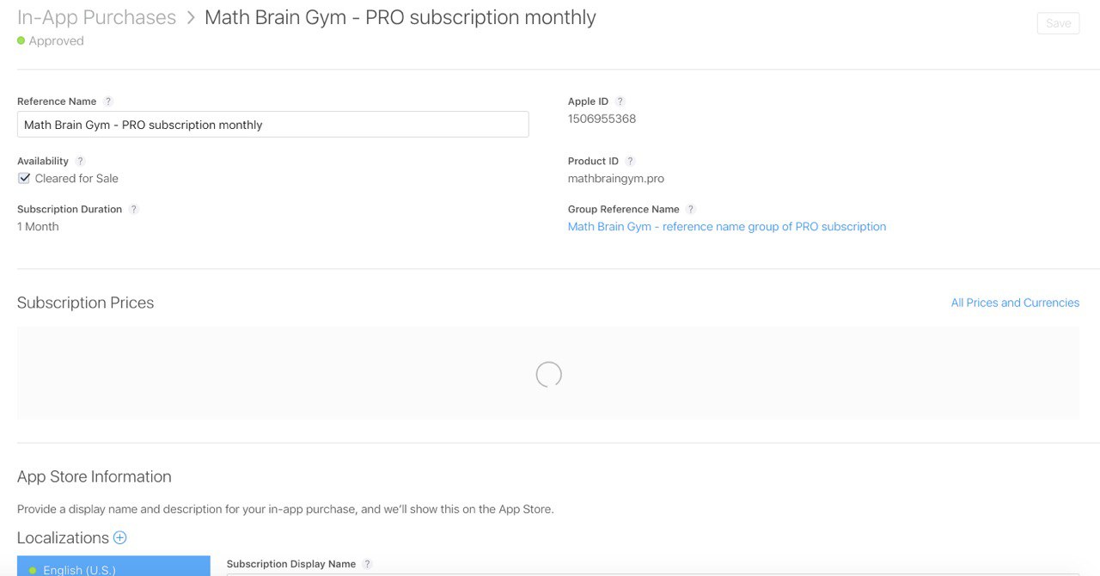This screenshot has width=1100, height=576.
Task: Click the Apple ID number 1506955368
Action: [x=602, y=119]
